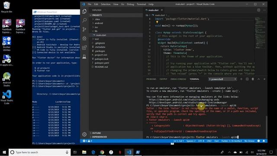The height and width of the screenshot is (156, 277).
Task: Switch to the DEBUG CONSOLE tab
Action: pos(178,79)
